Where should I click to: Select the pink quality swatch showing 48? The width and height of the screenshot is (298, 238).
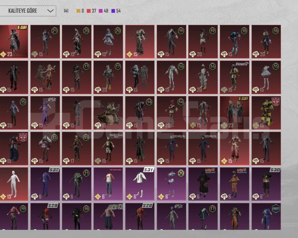(100, 11)
